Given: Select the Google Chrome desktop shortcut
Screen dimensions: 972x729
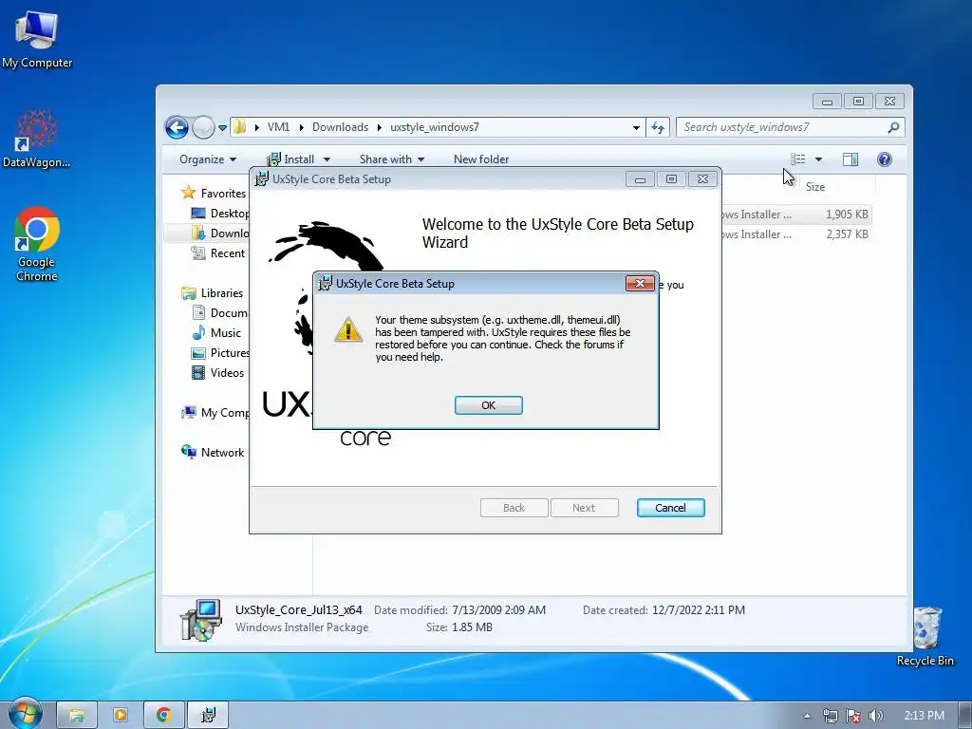Looking at the screenshot, I should tap(37, 244).
